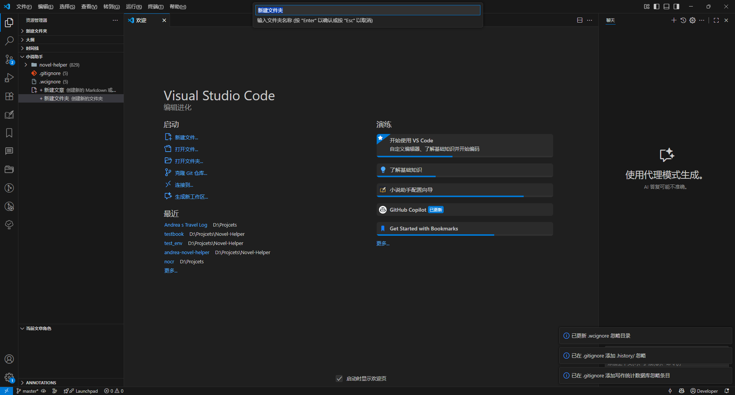
Task: Click the folder name input field
Action: point(367,10)
